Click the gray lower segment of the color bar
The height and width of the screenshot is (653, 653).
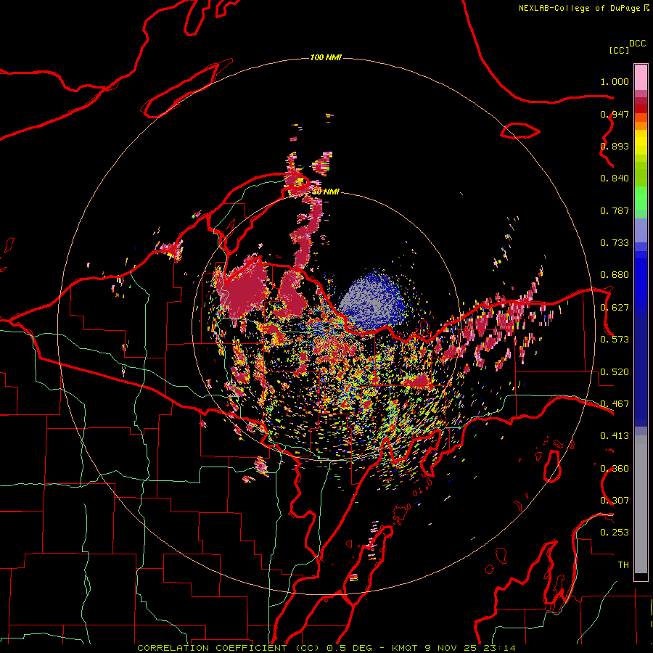tap(641, 504)
